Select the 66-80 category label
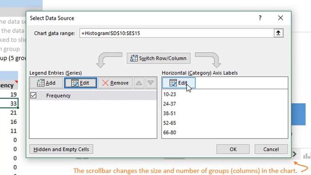The height and width of the screenshot is (175, 311). point(170,132)
